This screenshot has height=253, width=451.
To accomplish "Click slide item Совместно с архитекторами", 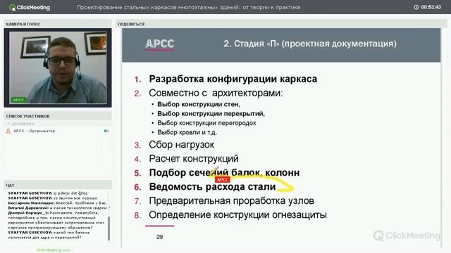I will [216, 93].
